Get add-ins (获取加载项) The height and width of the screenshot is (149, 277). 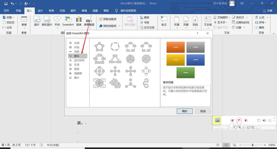click(107, 19)
